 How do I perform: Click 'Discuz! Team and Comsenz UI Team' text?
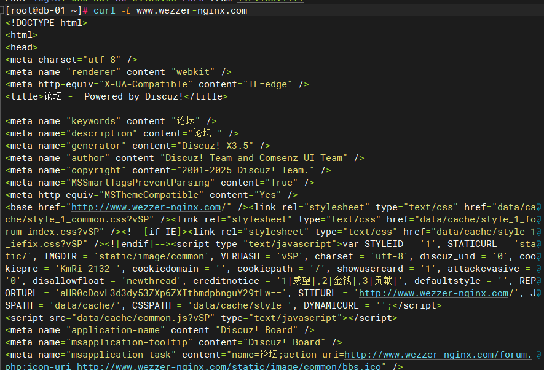tap(254, 158)
